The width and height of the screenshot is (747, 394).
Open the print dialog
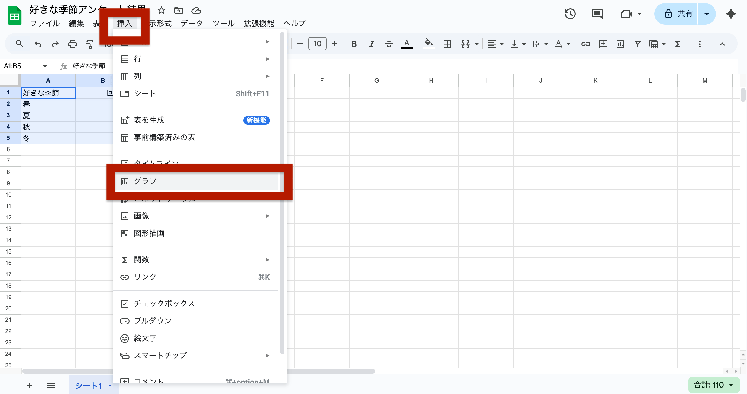[x=72, y=44]
